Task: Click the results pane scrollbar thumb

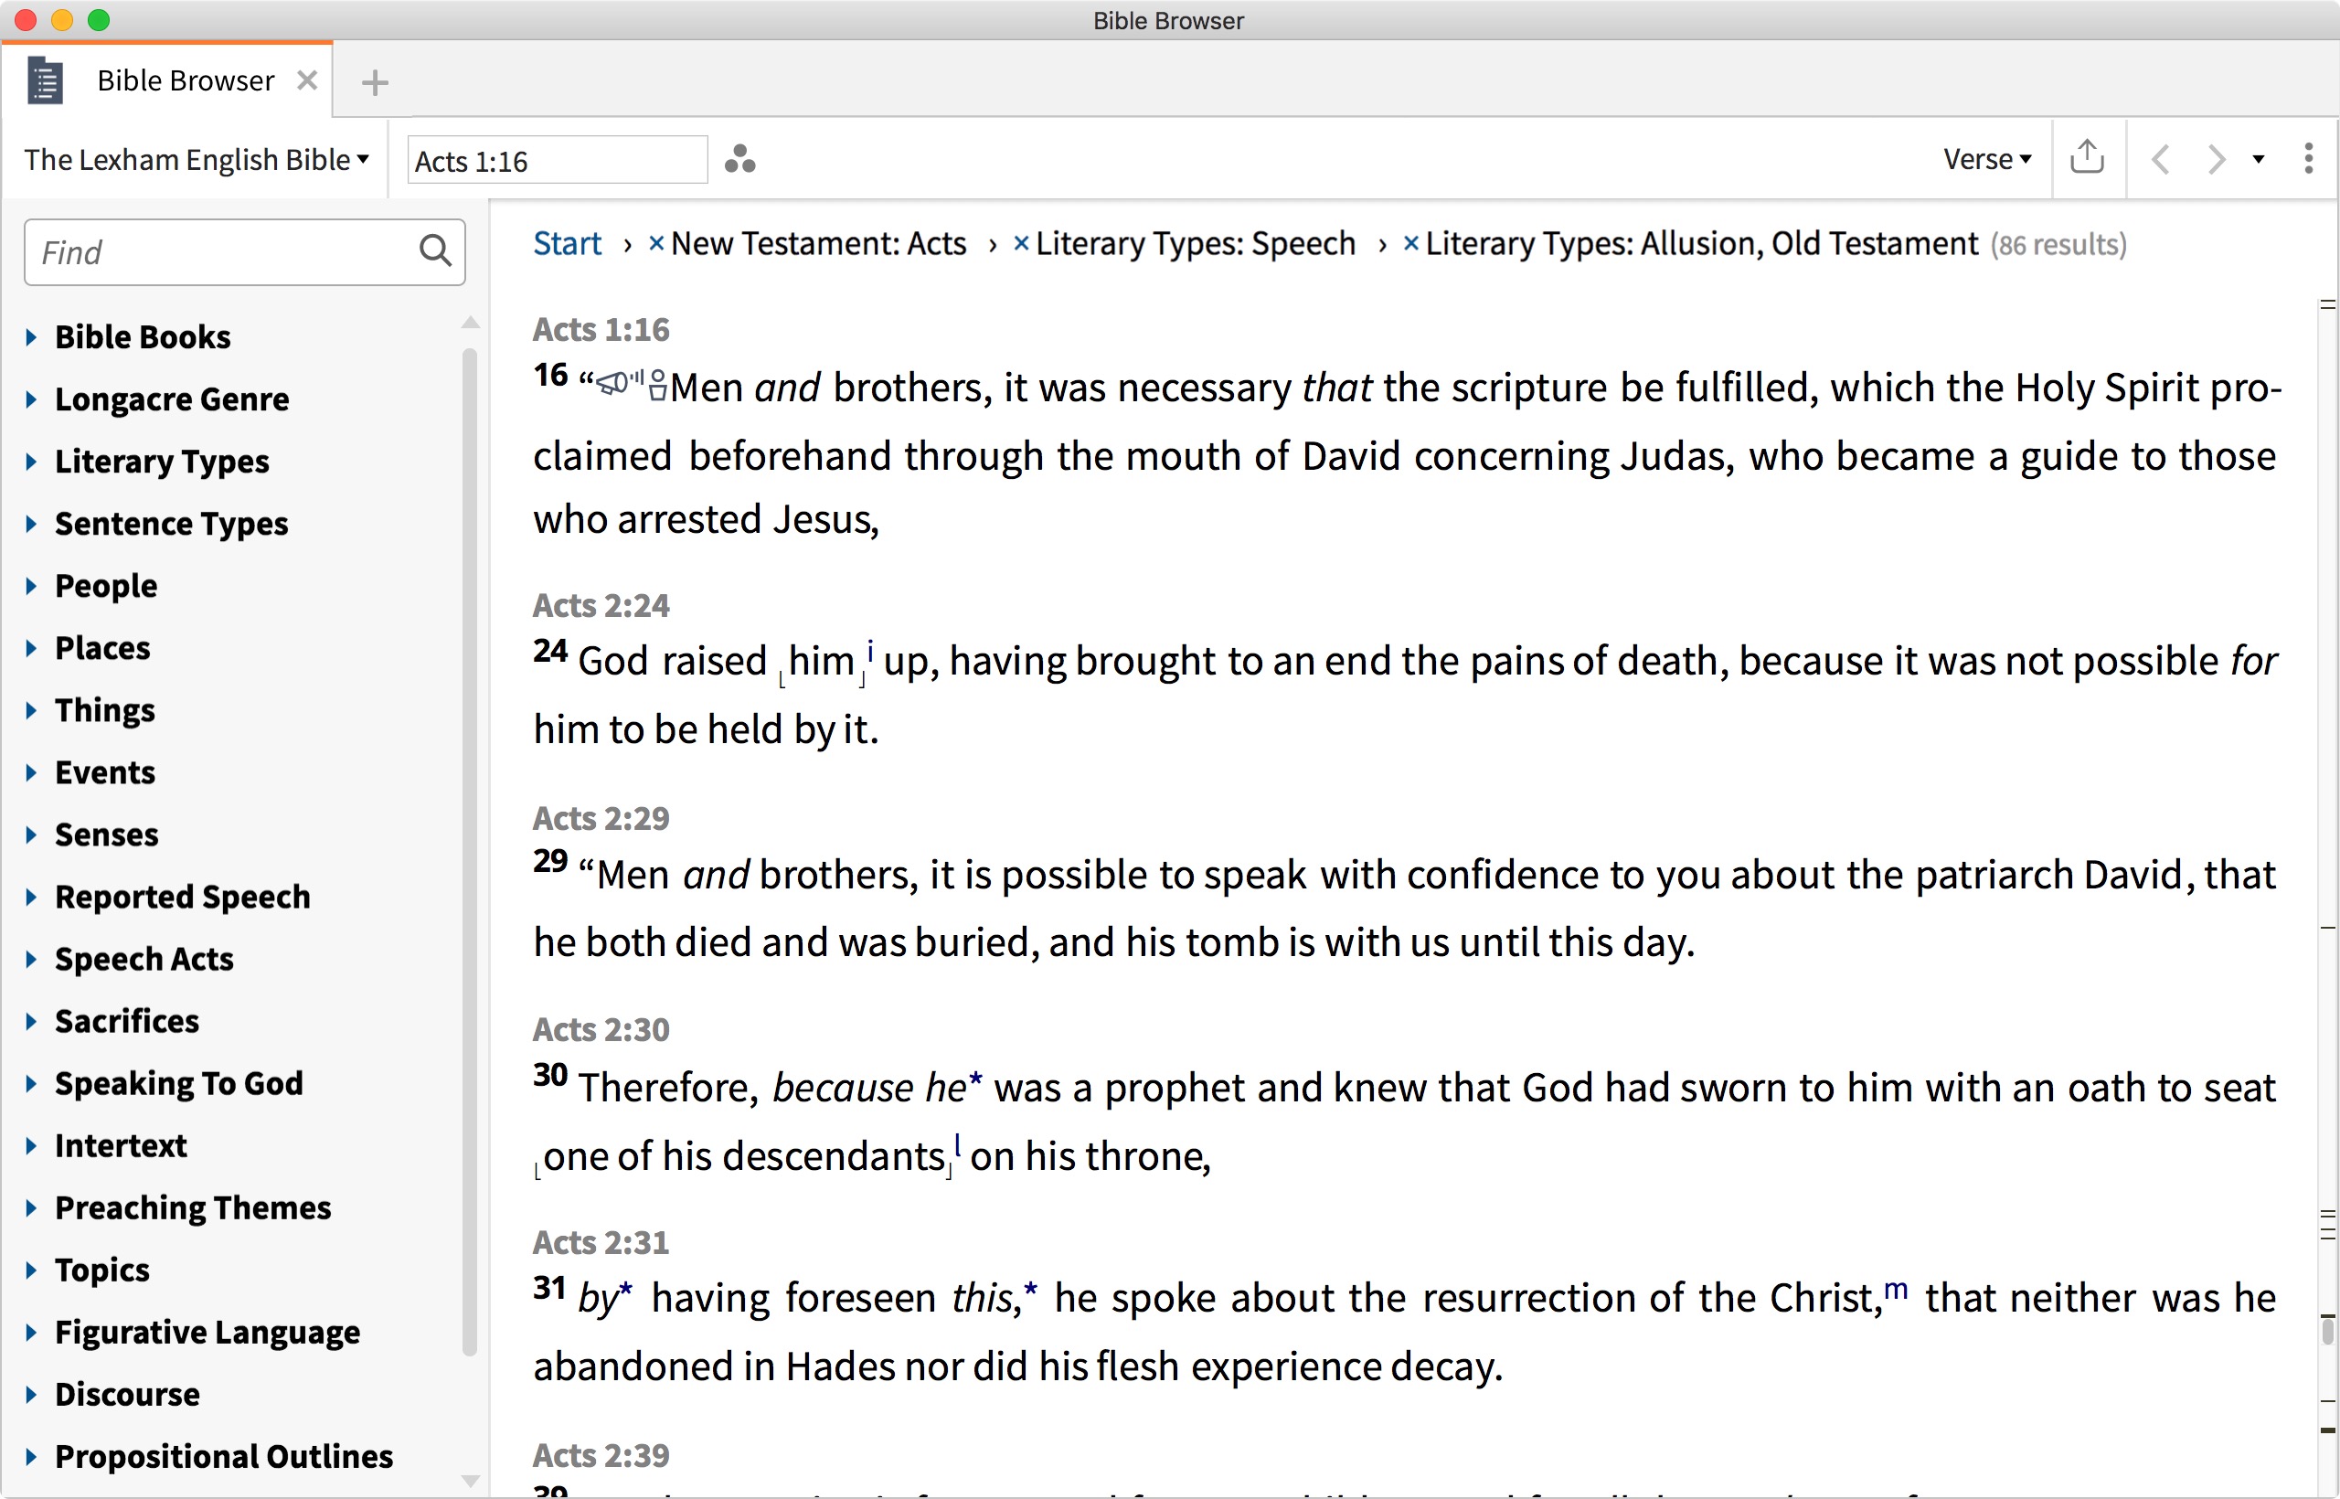Action: click(x=2328, y=1330)
